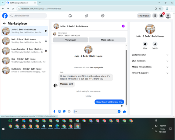Click the listing thumbnail above the chat history

pos(55,34)
